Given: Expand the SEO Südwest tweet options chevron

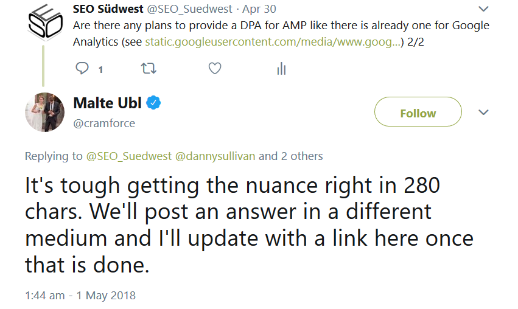Looking at the screenshot, I should (x=484, y=9).
